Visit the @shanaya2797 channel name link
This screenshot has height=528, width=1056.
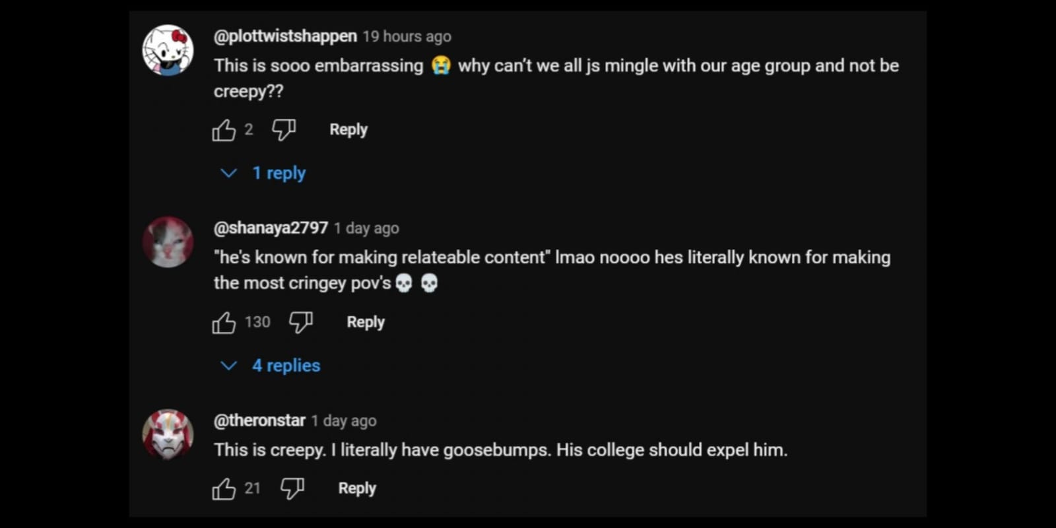(271, 228)
